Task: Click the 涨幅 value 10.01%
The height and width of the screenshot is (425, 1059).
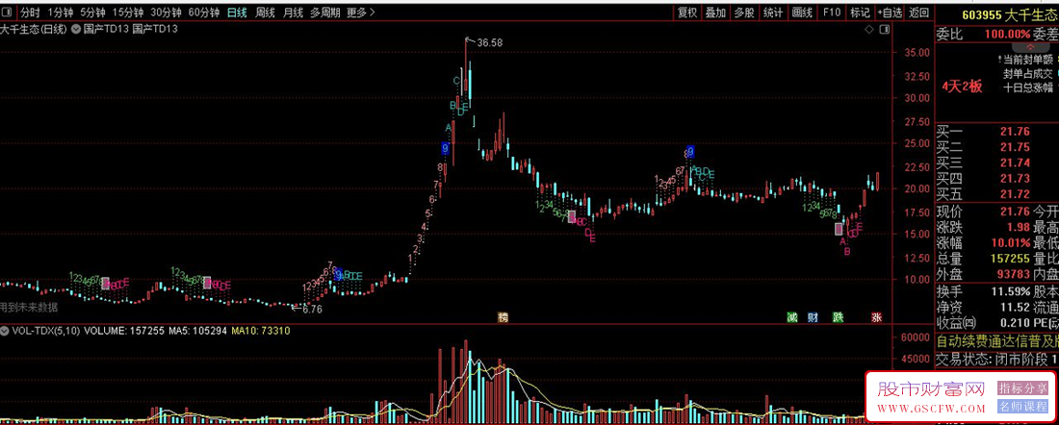Action: [x=1011, y=243]
